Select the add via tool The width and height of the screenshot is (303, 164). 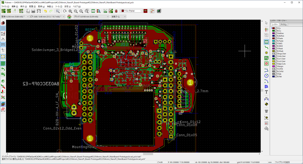[x=266, y=52]
